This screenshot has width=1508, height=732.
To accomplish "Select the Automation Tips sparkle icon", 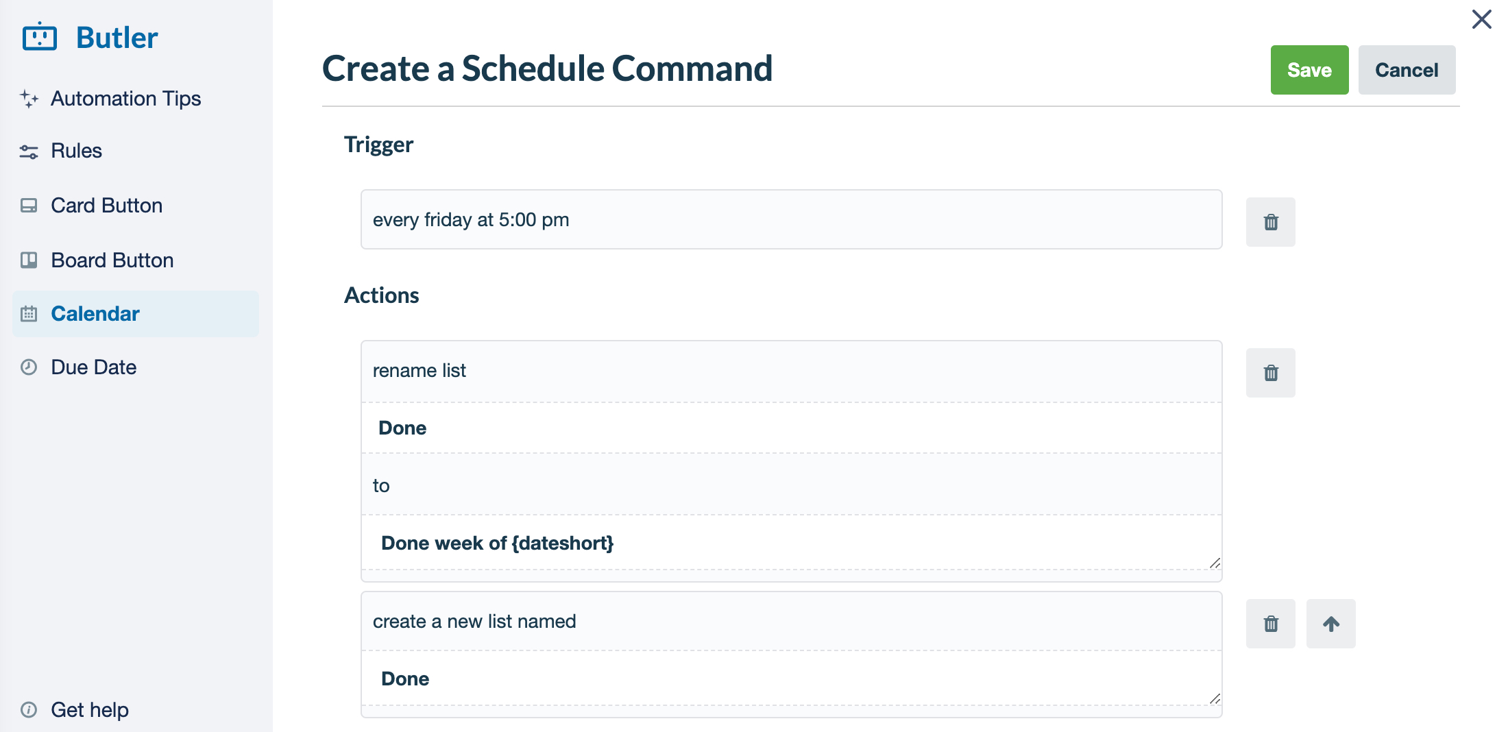I will [29, 99].
